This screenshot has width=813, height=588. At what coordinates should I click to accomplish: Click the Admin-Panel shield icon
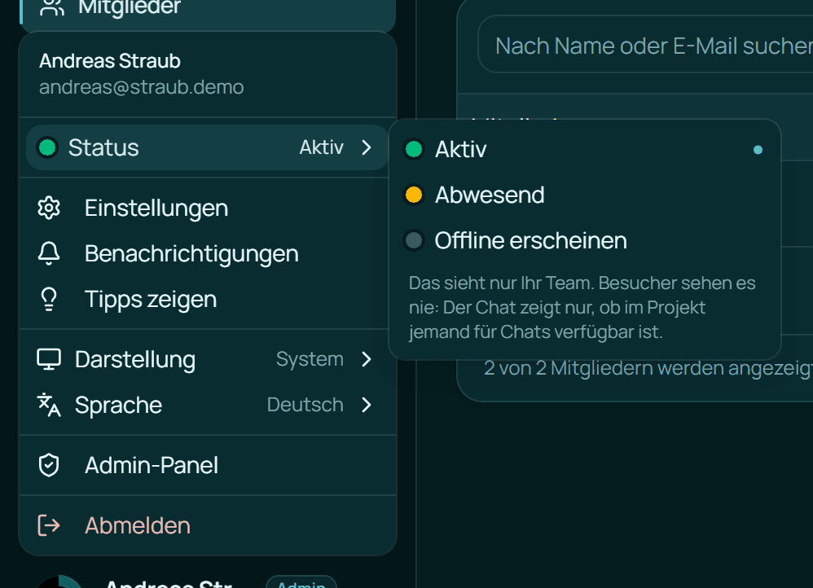(x=49, y=465)
